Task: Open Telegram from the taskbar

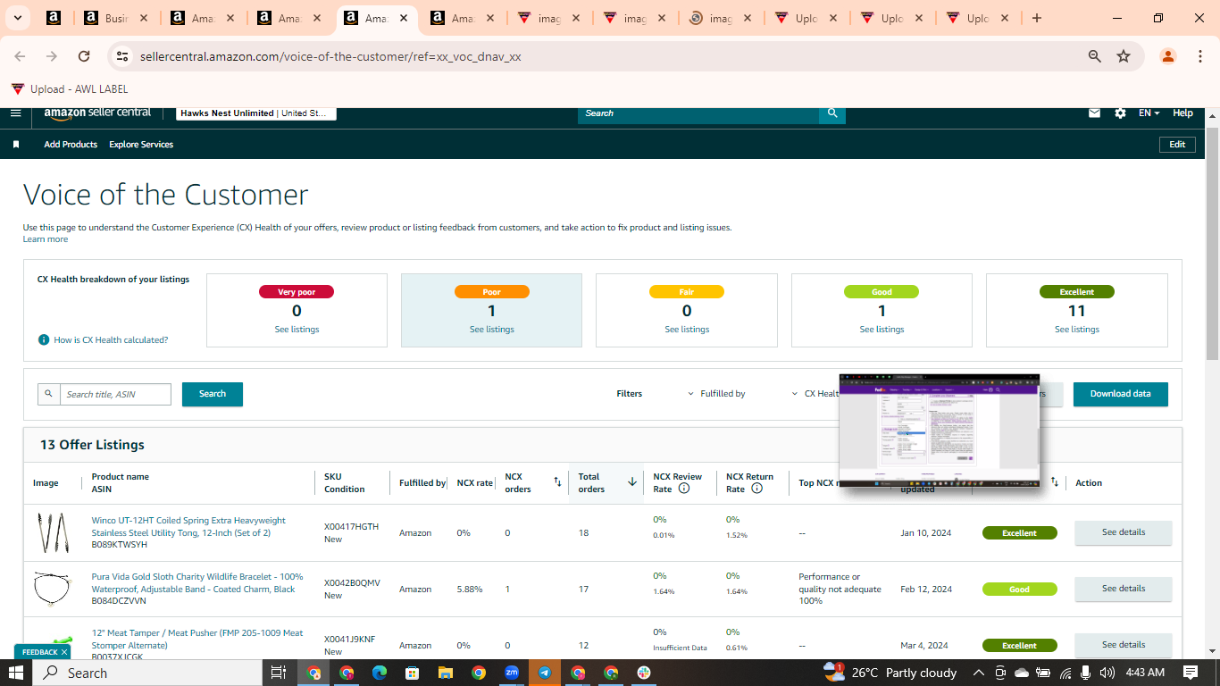Action: [544, 673]
